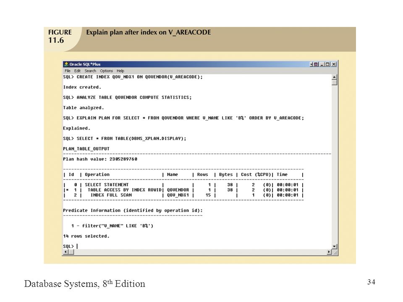
Task: Open the File menu in SQL*Plus
Action: [67, 71]
